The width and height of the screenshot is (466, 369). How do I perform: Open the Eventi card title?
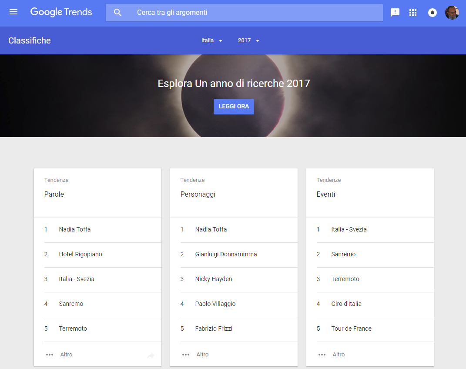click(326, 194)
